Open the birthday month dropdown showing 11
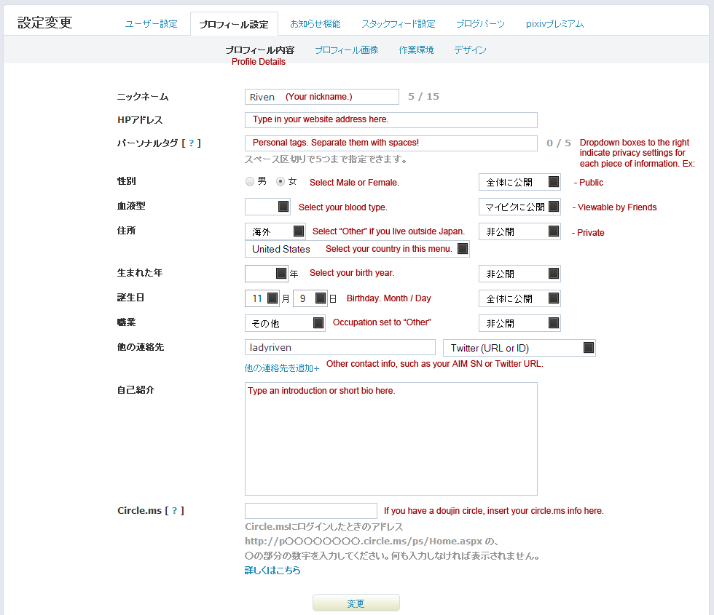This screenshot has height=615, width=714. click(x=263, y=298)
